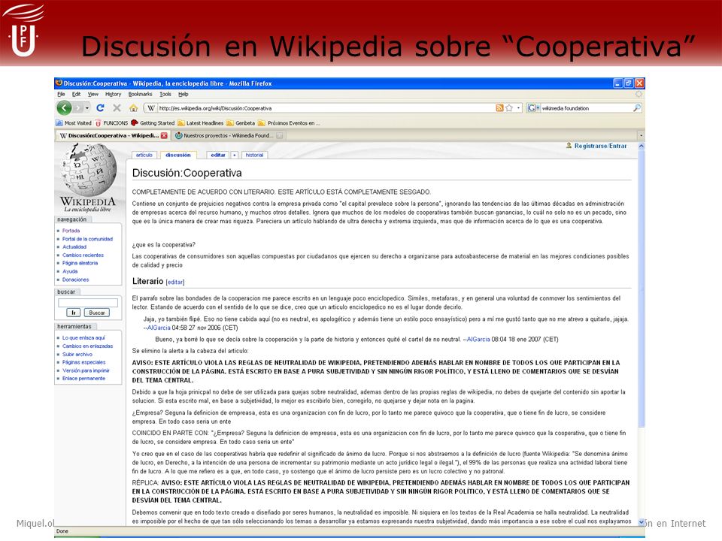722x541 pixels.
Task: Go to Home page via house icon
Action: (x=134, y=107)
